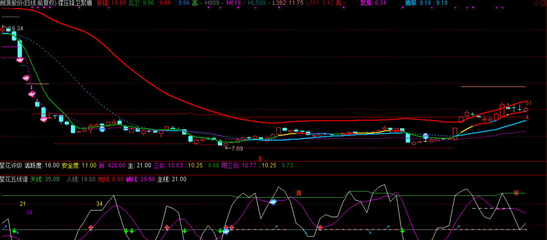This screenshot has width=547, height=240.
Task: Click the 7.09 low price label
Action: point(237,148)
